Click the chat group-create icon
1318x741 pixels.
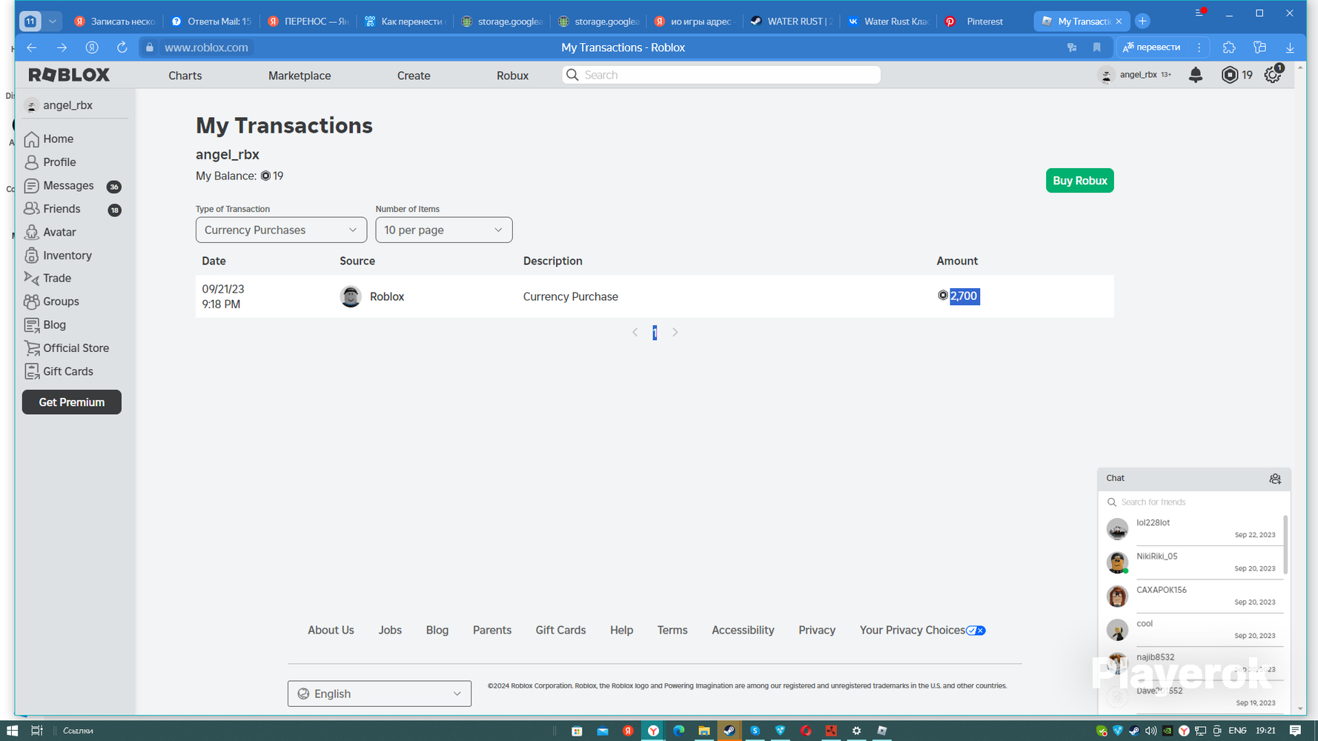click(1275, 479)
